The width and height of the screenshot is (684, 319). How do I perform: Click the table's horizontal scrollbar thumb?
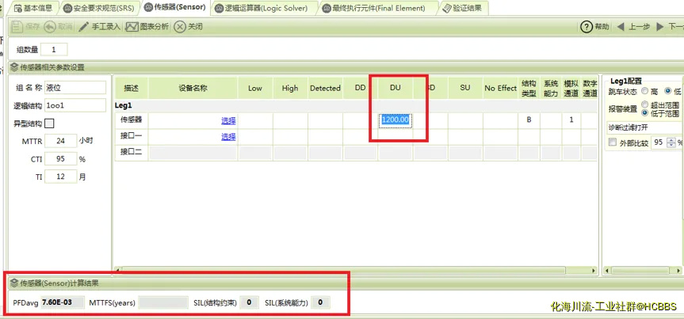343,270
